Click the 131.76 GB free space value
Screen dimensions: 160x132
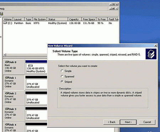tap(89, 23)
